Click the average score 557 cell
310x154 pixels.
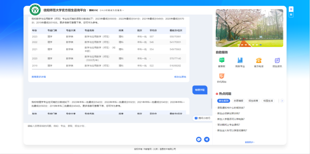[x=152, y=37]
